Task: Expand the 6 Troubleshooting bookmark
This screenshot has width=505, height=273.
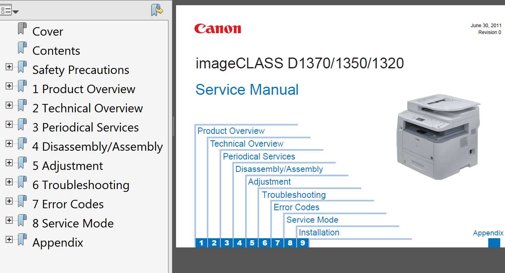Action: point(9,182)
